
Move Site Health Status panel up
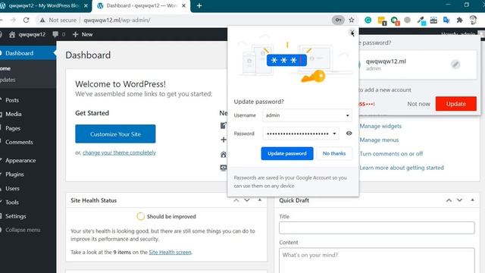point(236,200)
